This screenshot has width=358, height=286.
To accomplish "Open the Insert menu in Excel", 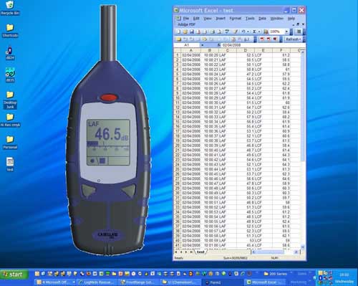I will pos(221,19).
